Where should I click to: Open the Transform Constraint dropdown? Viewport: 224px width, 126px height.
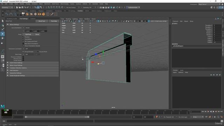[x=32, y=49]
